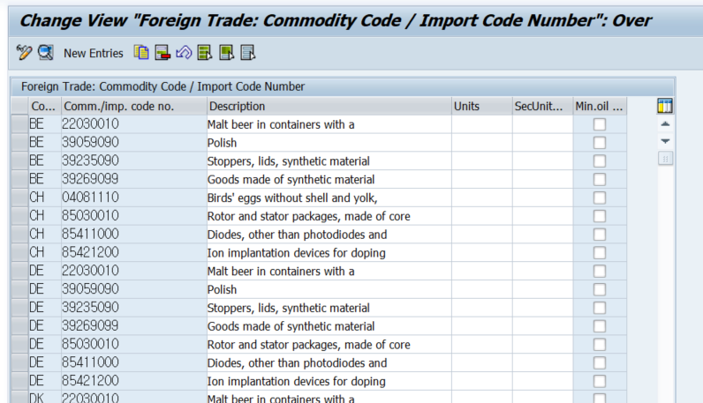
Task: Click the New Entries button
Action: pyautogui.click(x=94, y=53)
